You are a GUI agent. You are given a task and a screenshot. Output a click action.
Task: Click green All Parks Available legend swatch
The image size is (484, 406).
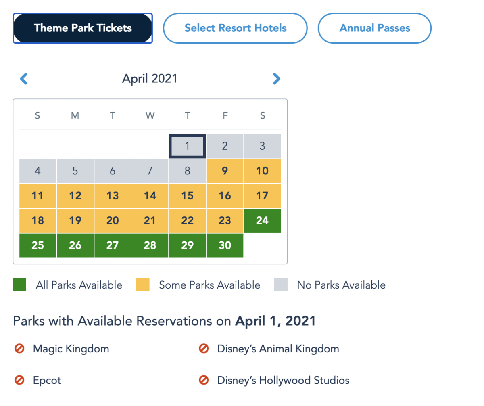19,285
